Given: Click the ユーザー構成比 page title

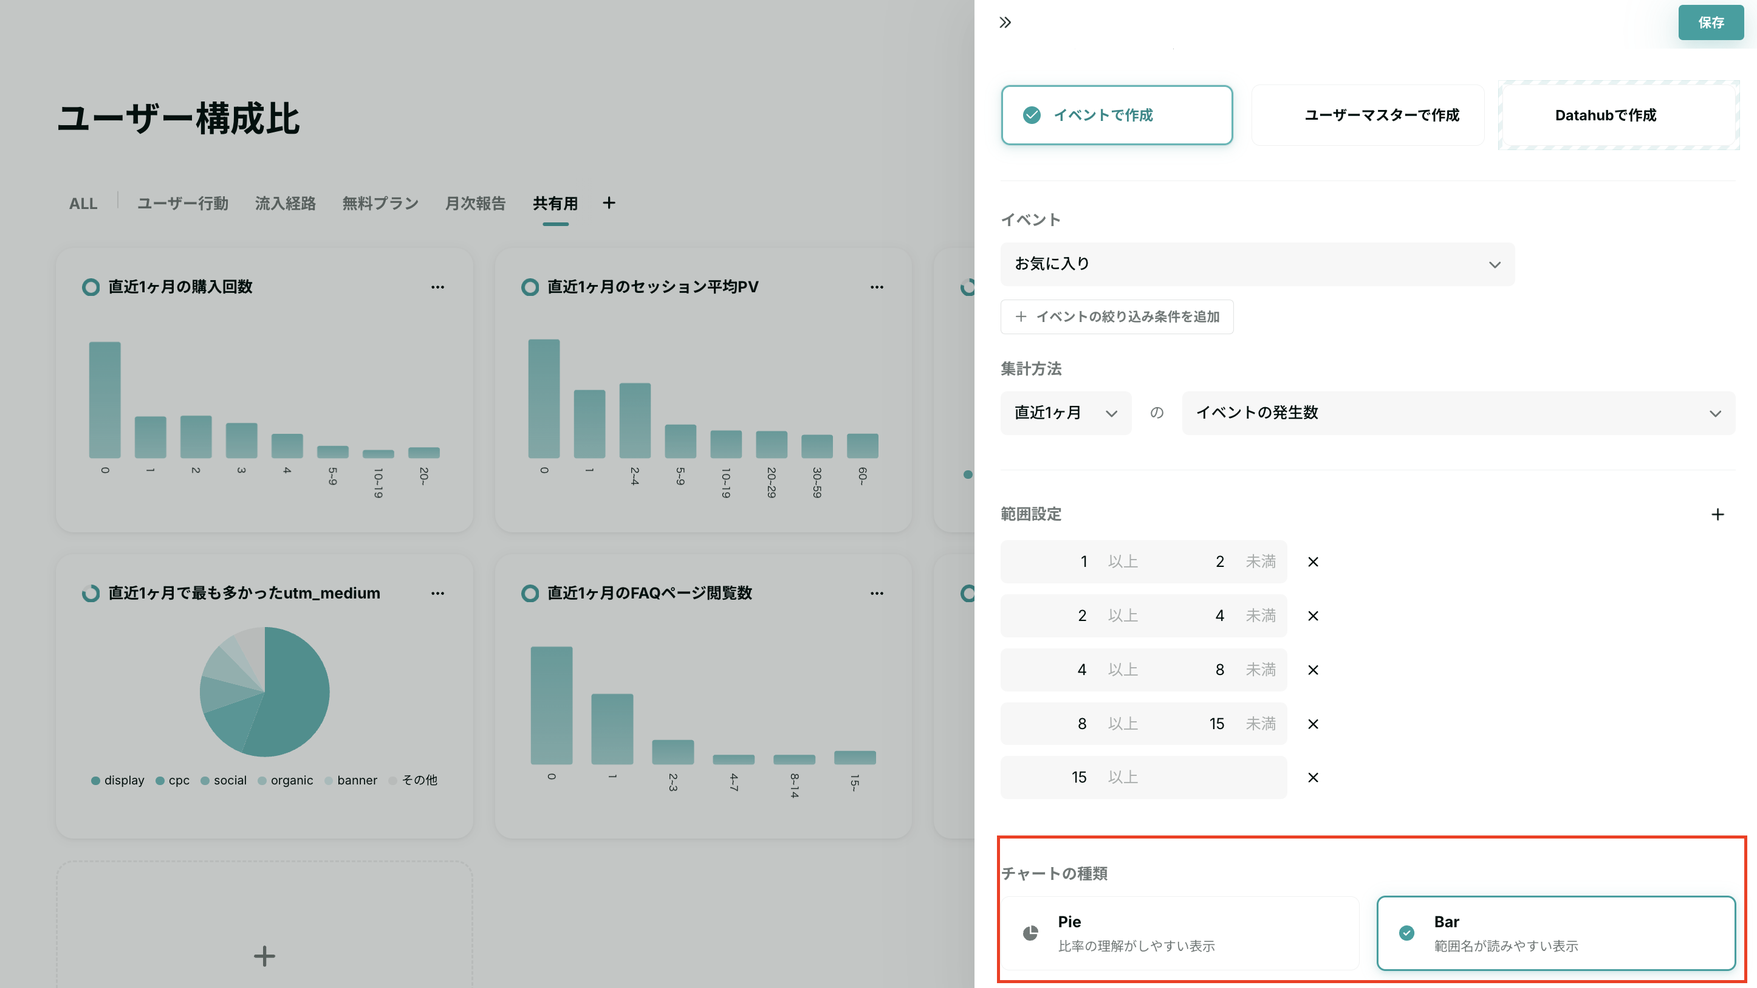Looking at the screenshot, I should coord(179,118).
